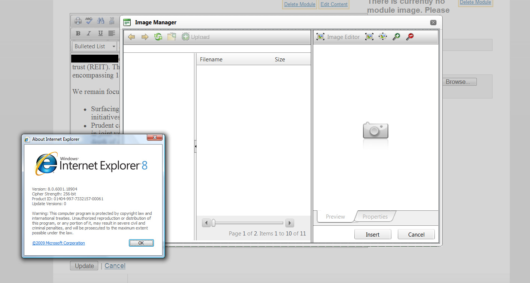The image size is (530, 283).
Task: Click the Cancel link beside Update
Action: 115,266
